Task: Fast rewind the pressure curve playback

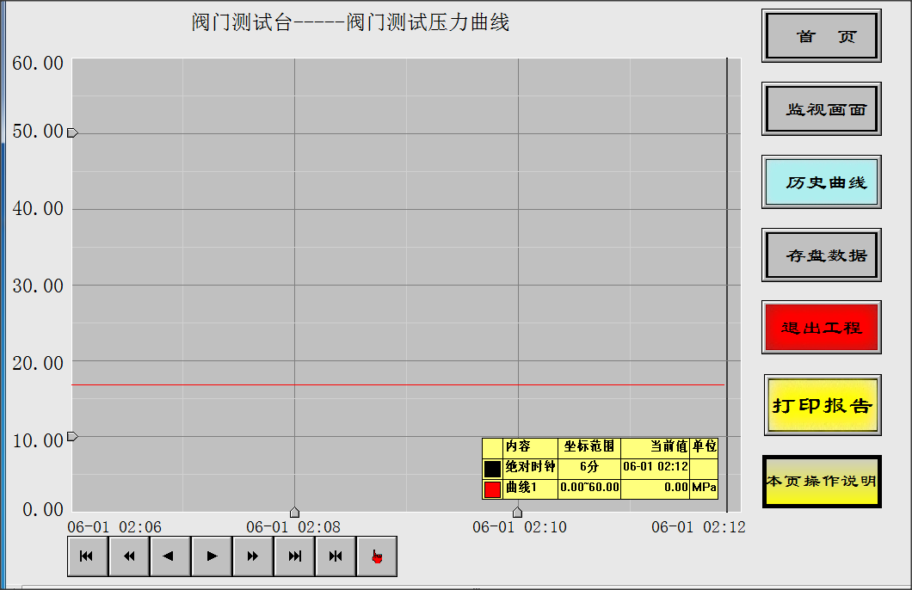Action: [x=128, y=556]
